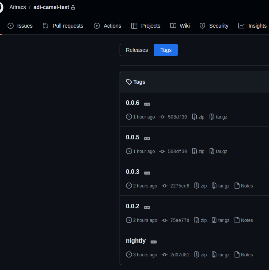
Task: View Notes for tag 0.0.2
Action: 244,220
